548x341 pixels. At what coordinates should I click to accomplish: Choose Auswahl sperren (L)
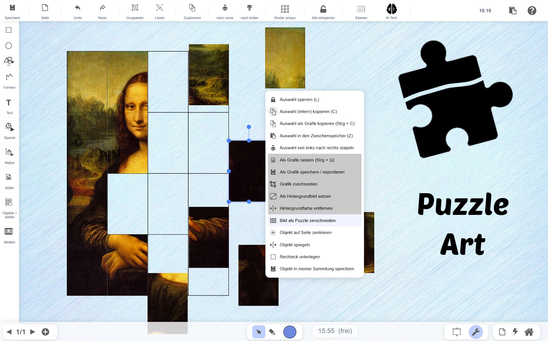coord(315,100)
